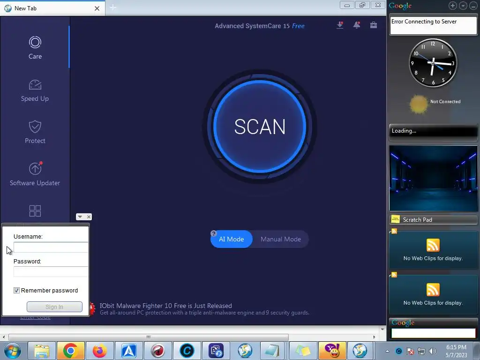Start the system SCAN
This screenshot has height=360, width=480.
pyautogui.click(x=260, y=127)
